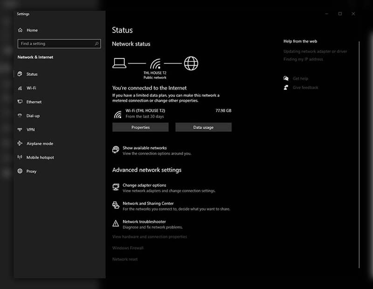Select the Airplane mode icon
The width and height of the screenshot is (373, 289).
pyautogui.click(x=20, y=143)
